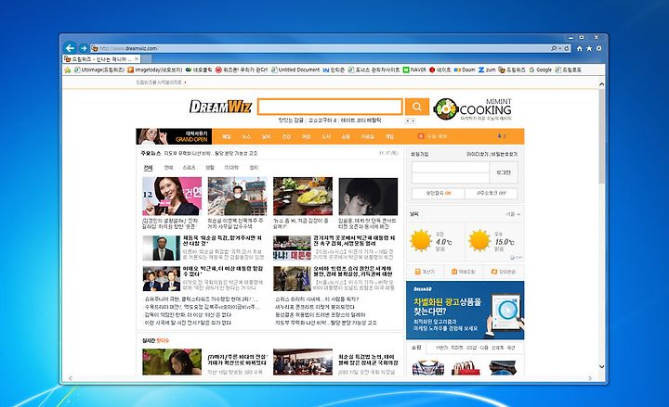Expand the start-page setting arrow above the DreamWiz logo
The image size is (669, 407).
click(185, 83)
